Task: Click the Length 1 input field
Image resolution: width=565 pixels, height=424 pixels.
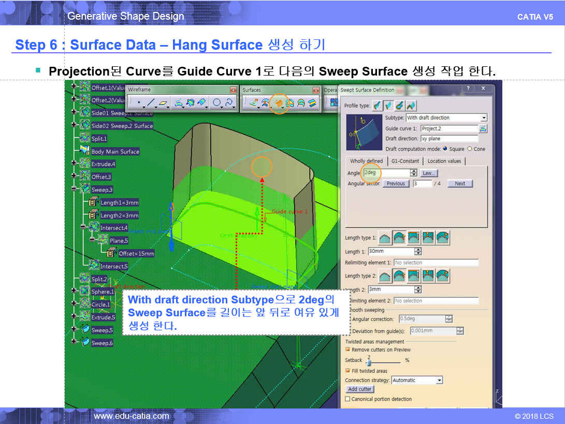Action: 391,252
